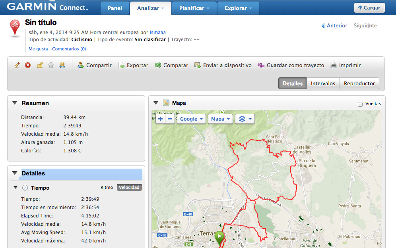The height and width of the screenshot is (248, 396).
Task: Enable the Vueltas checkbox
Action: (x=360, y=104)
